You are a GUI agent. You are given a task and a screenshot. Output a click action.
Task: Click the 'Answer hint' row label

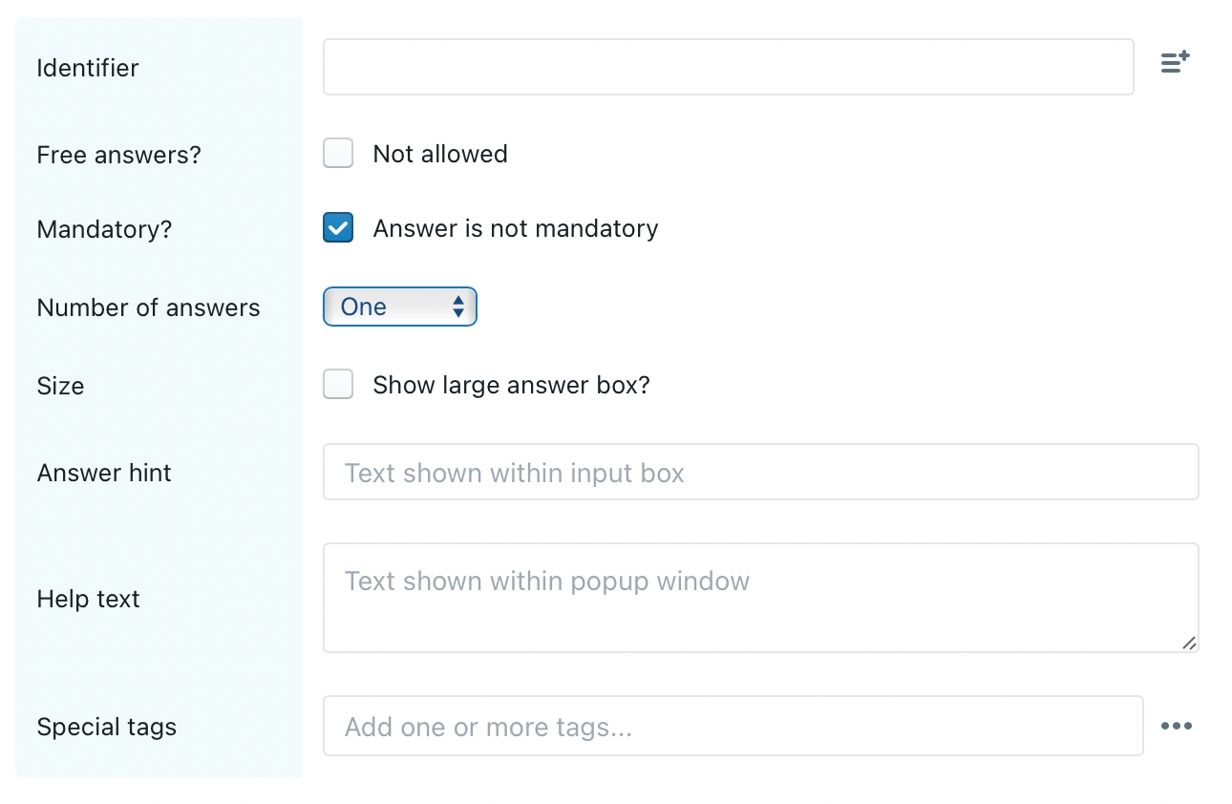point(105,473)
